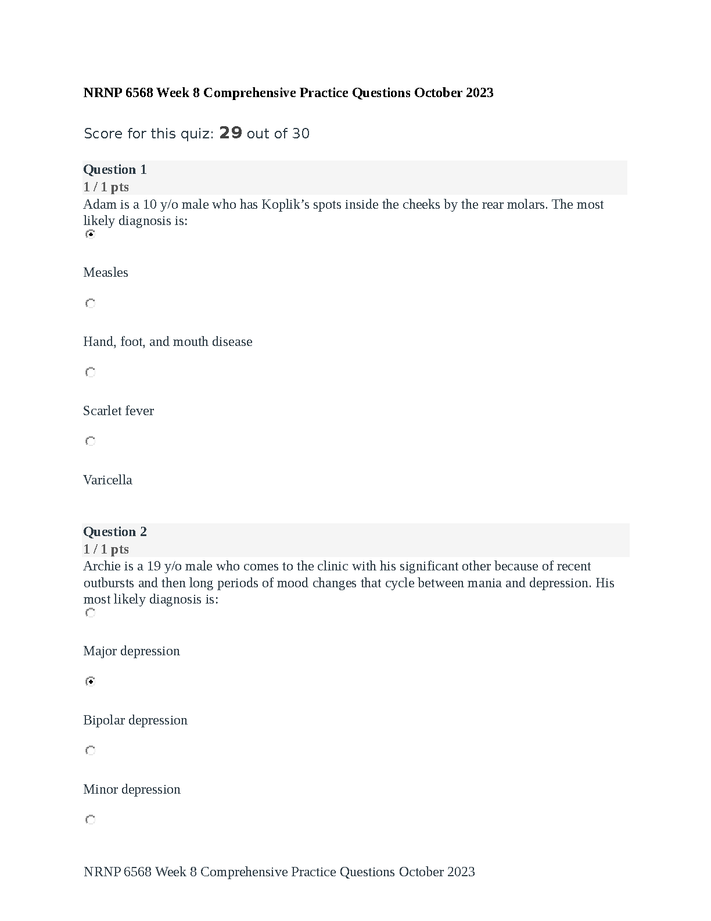This screenshot has height=921, width=711.
Task: Choose the Bipolar depression radio button
Action: coord(90,681)
